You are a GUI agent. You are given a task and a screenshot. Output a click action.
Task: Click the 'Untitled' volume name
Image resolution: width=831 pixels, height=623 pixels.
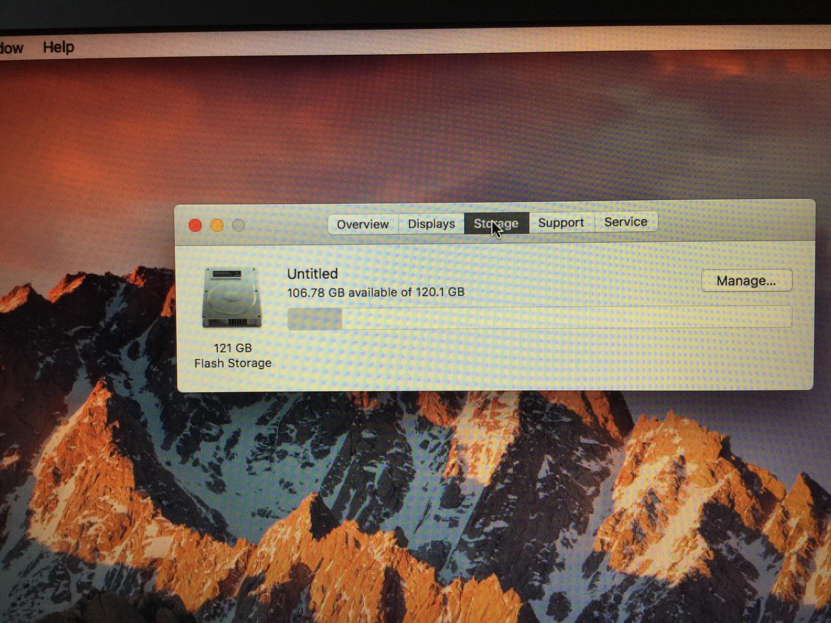[x=312, y=273]
